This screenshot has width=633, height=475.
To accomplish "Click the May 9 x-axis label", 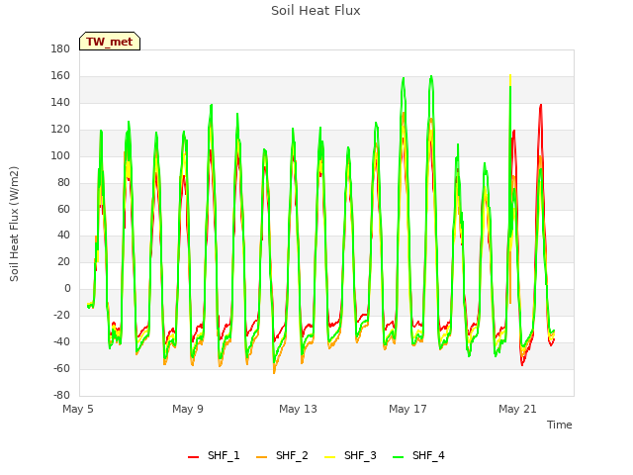I will point(188,409).
